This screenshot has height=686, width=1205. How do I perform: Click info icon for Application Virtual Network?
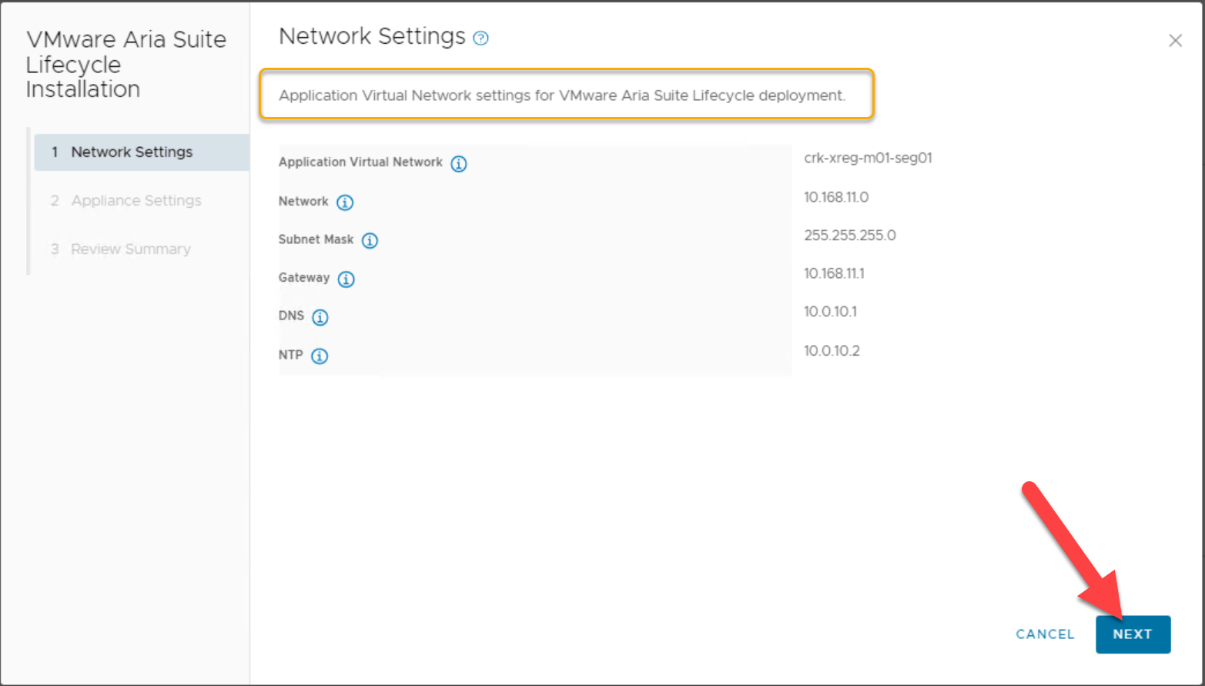(459, 163)
